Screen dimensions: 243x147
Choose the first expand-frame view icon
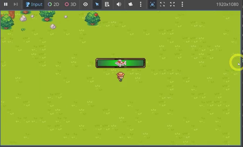click(162, 4)
